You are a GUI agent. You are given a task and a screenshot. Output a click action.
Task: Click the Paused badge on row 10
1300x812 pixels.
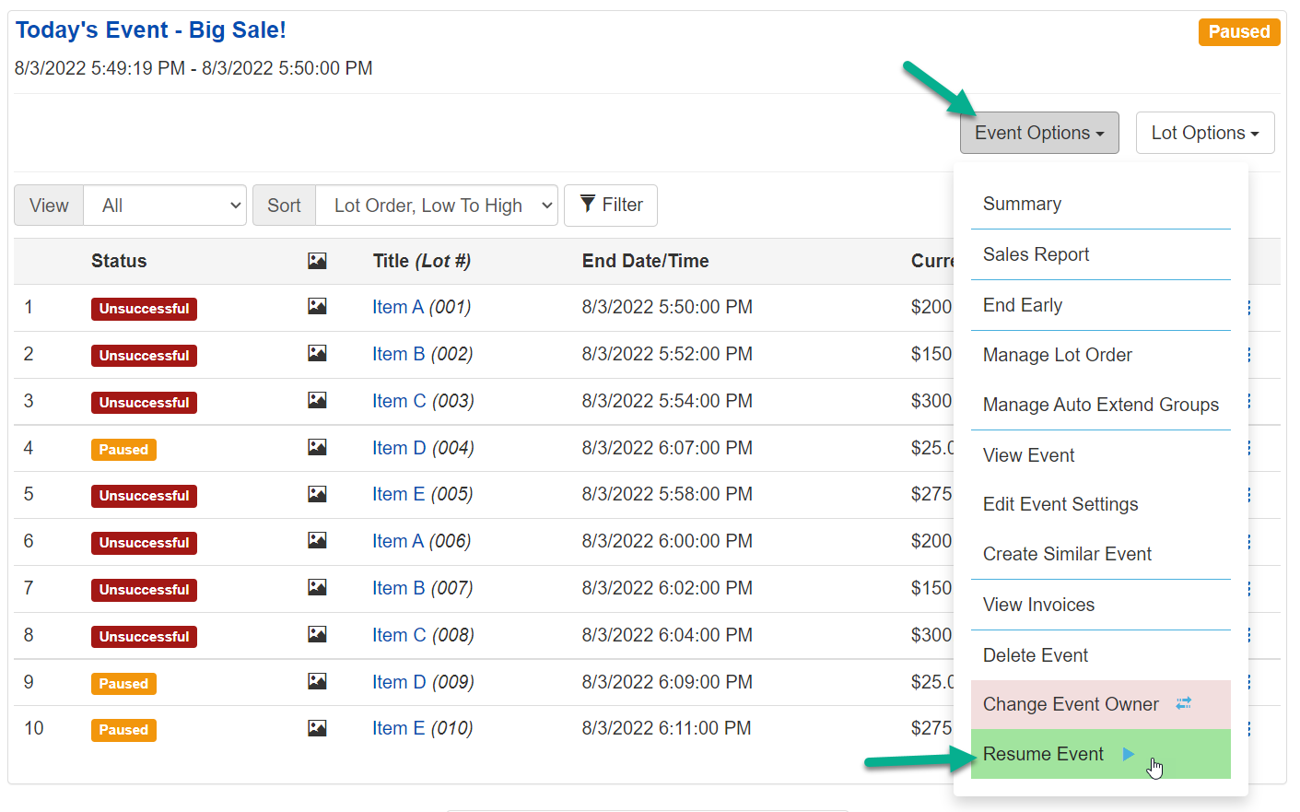point(123,730)
